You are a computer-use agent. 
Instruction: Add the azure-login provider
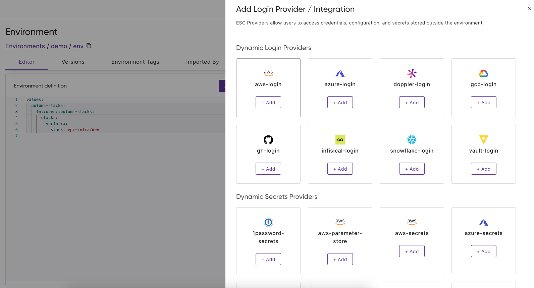[x=340, y=102]
